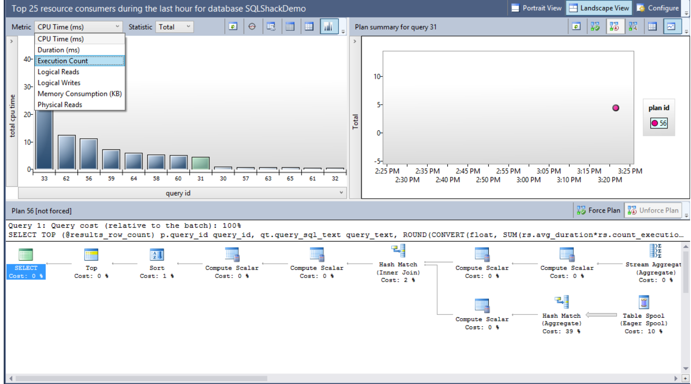The width and height of the screenshot is (691, 384).
Task: Open the view query text icon
Action: pyautogui.click(x=271, y=27)
